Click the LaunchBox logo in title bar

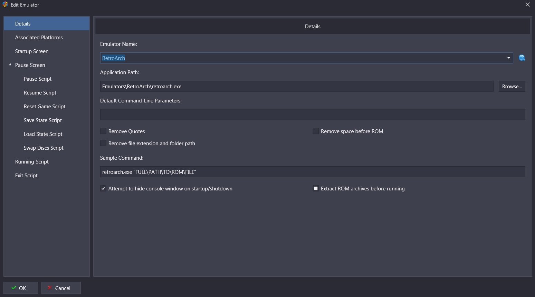[5, 4]
